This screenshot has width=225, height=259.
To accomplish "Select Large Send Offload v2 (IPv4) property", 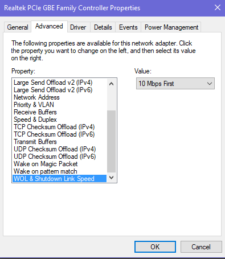I will click(x=59, y=83).
